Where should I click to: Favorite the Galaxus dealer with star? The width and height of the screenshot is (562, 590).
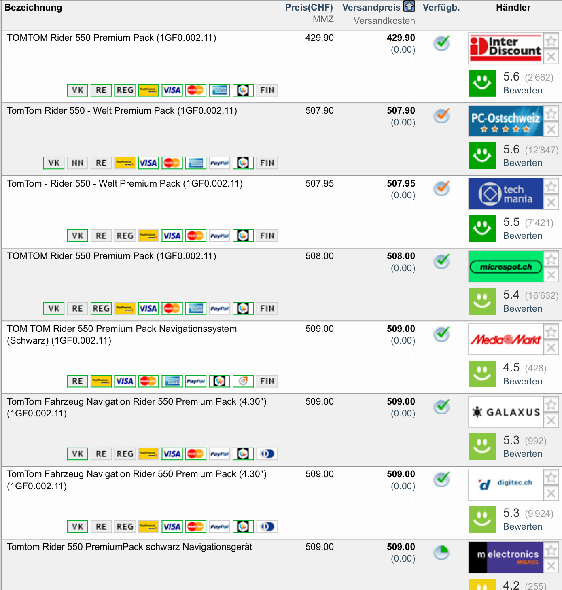pos(551,405)
